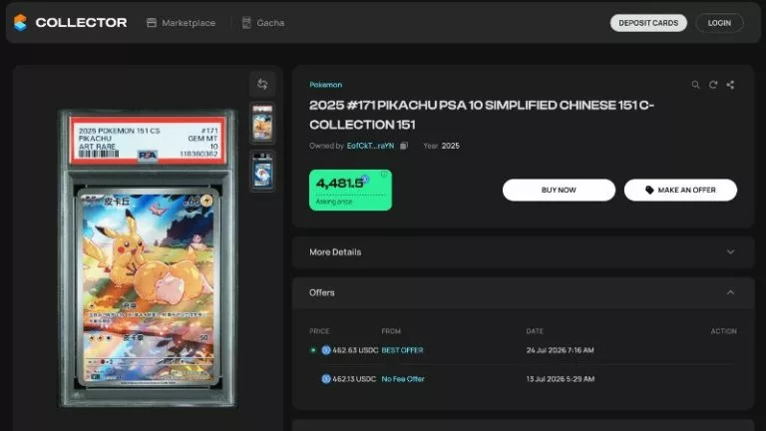Click the date 24 Jul 2026 7:16 AM
Image resolution: width=766 pixels, height=431 pixels.
pyautogui.click(x=561, y=350)
